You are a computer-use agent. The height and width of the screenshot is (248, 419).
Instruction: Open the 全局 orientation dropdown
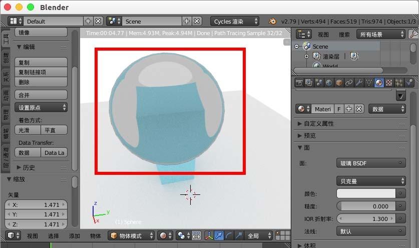(258, 235)
